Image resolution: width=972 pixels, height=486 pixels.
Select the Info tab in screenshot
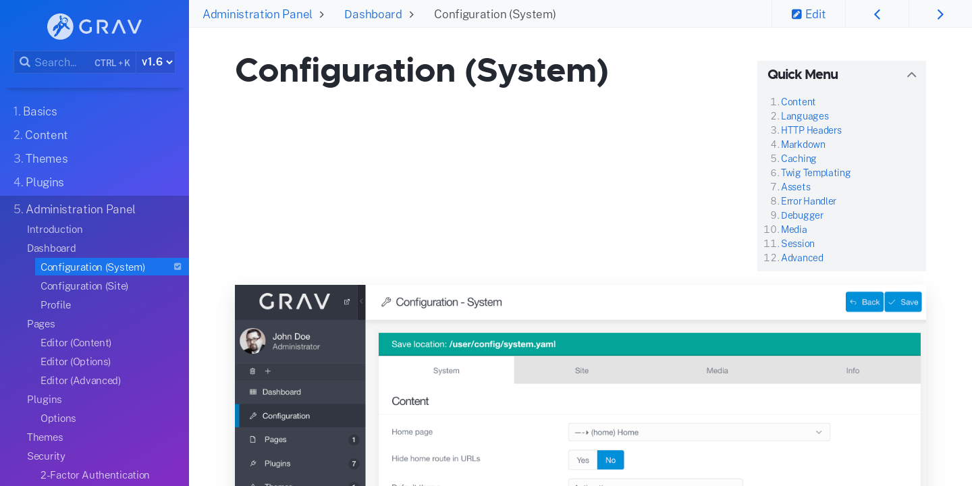click(853, 370)
